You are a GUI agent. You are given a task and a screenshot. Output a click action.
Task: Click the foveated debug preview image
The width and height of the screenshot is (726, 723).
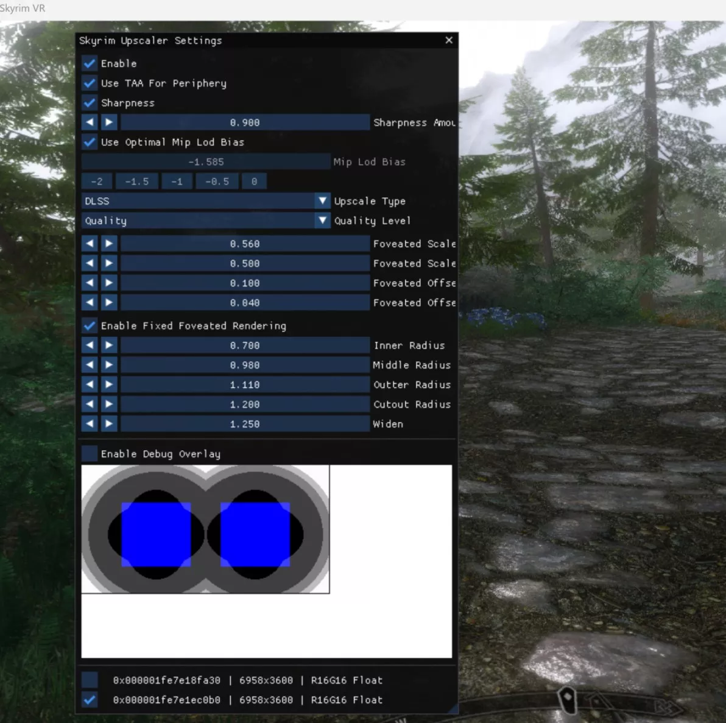[x=206, y=529]
